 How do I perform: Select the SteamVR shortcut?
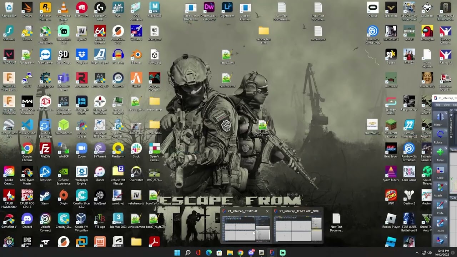[118, 80]
